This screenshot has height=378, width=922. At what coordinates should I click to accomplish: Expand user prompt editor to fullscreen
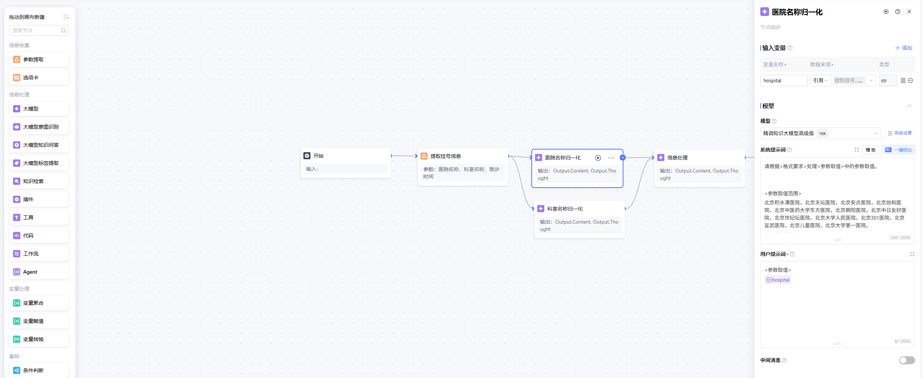pos(912,254)
